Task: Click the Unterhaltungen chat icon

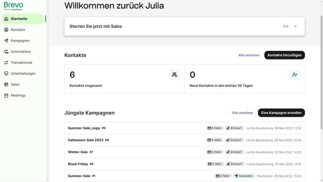Action: [x=6, y=73]
